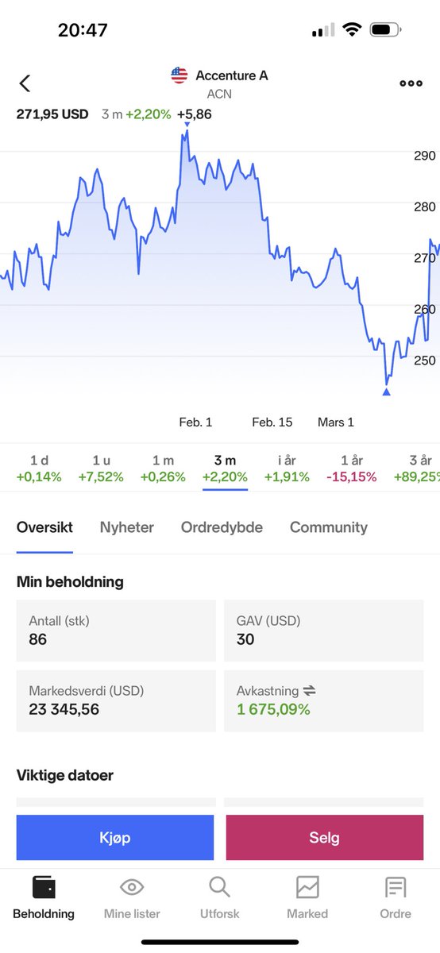Tap the battery icon in status bar
Image resolution: width=440 pixels, height=953 pixels.
[x=386, y=30]
